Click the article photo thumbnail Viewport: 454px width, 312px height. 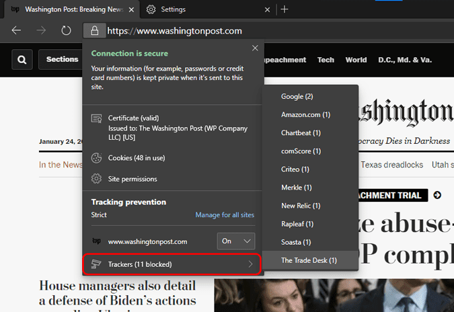[x=334, y=295]
